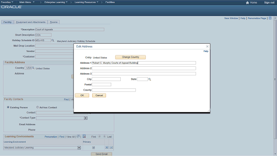The height and width of the screenshot is (156, 277).
Task: Click the Change Country button
Action: click(130, 57)
